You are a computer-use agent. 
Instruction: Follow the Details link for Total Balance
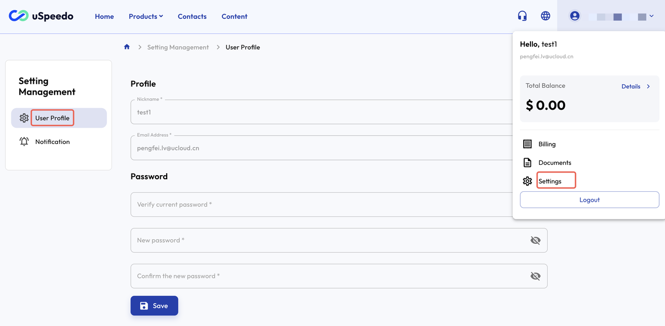631,86
